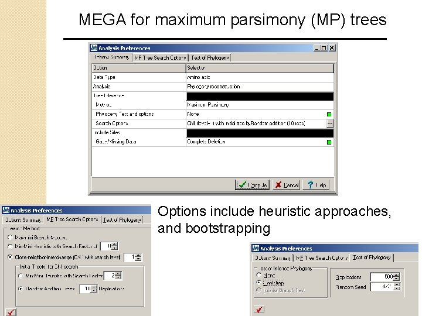
Task: Select Max-mini Branch-&-bound radio button
Action: point(10,237)
